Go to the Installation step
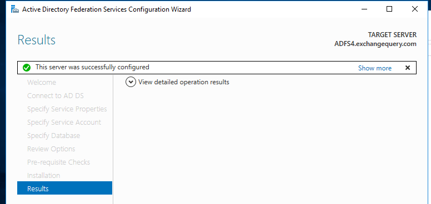Screen dimensions: 431x204 point(43,176)
